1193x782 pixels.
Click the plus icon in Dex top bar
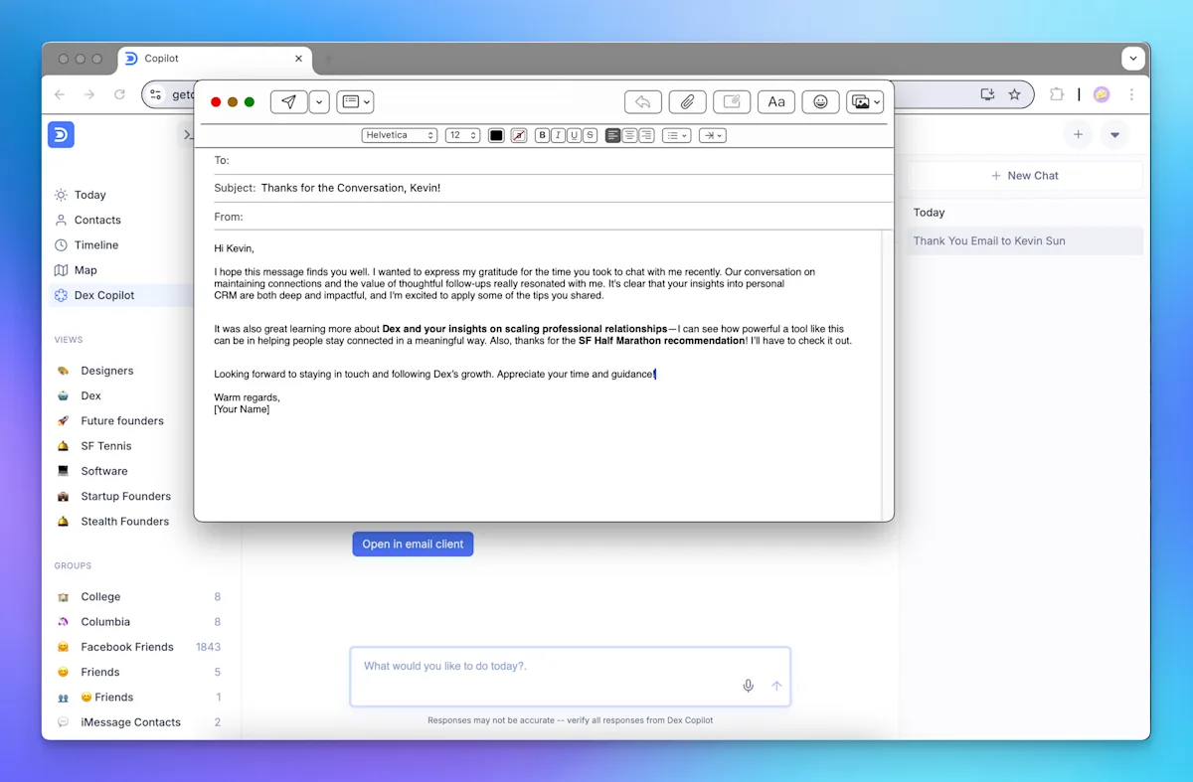pos(1078,134)
